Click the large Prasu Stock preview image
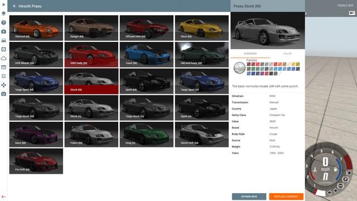The height and width of the screenshot is (201, 357). 268,31
